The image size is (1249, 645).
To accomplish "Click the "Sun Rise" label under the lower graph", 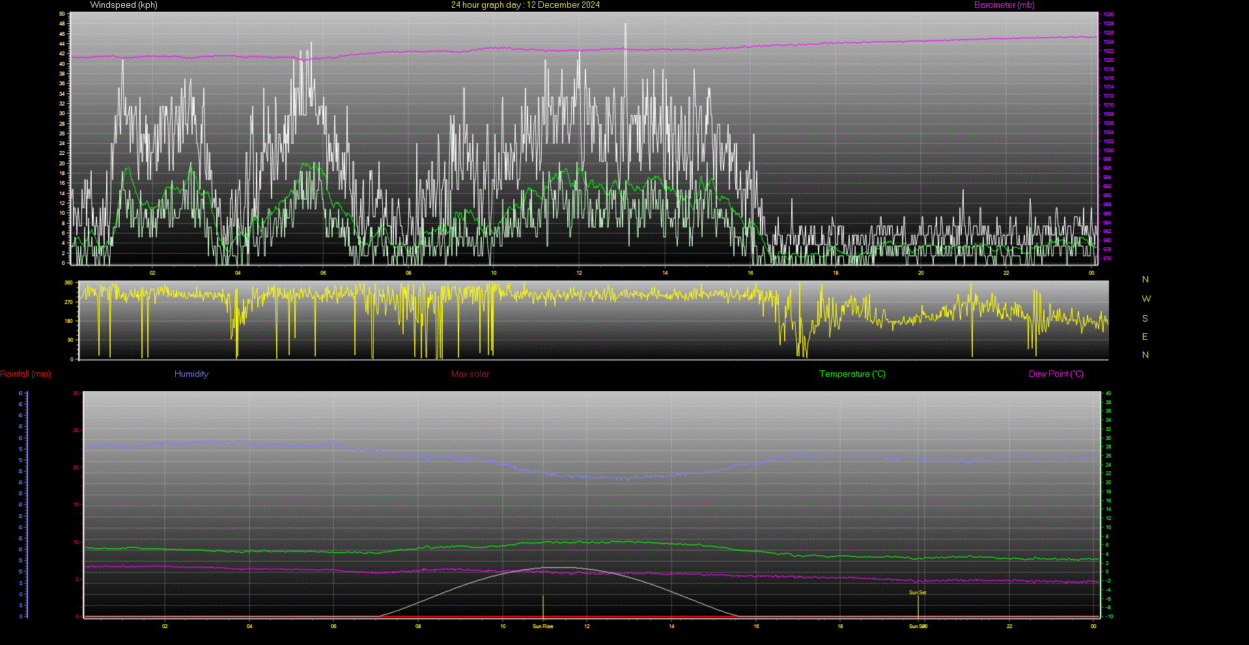I will 543,627.
